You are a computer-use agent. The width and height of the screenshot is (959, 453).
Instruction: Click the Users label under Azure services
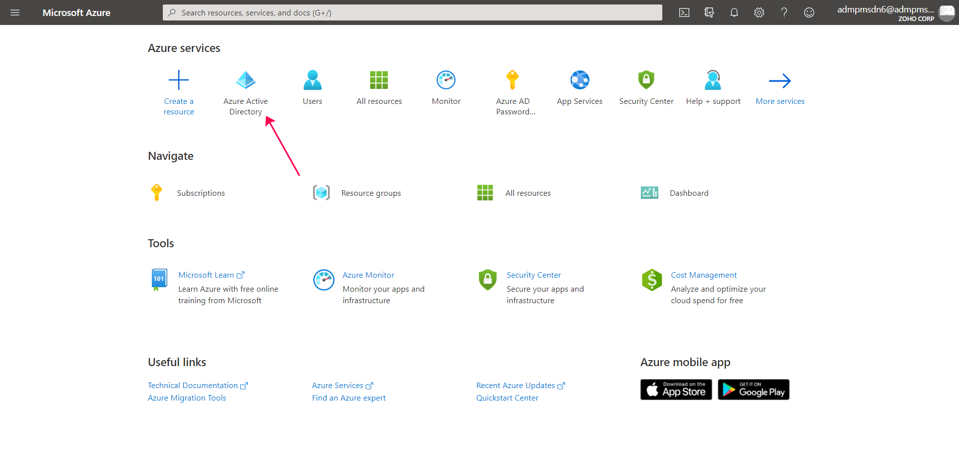[313, 101]
